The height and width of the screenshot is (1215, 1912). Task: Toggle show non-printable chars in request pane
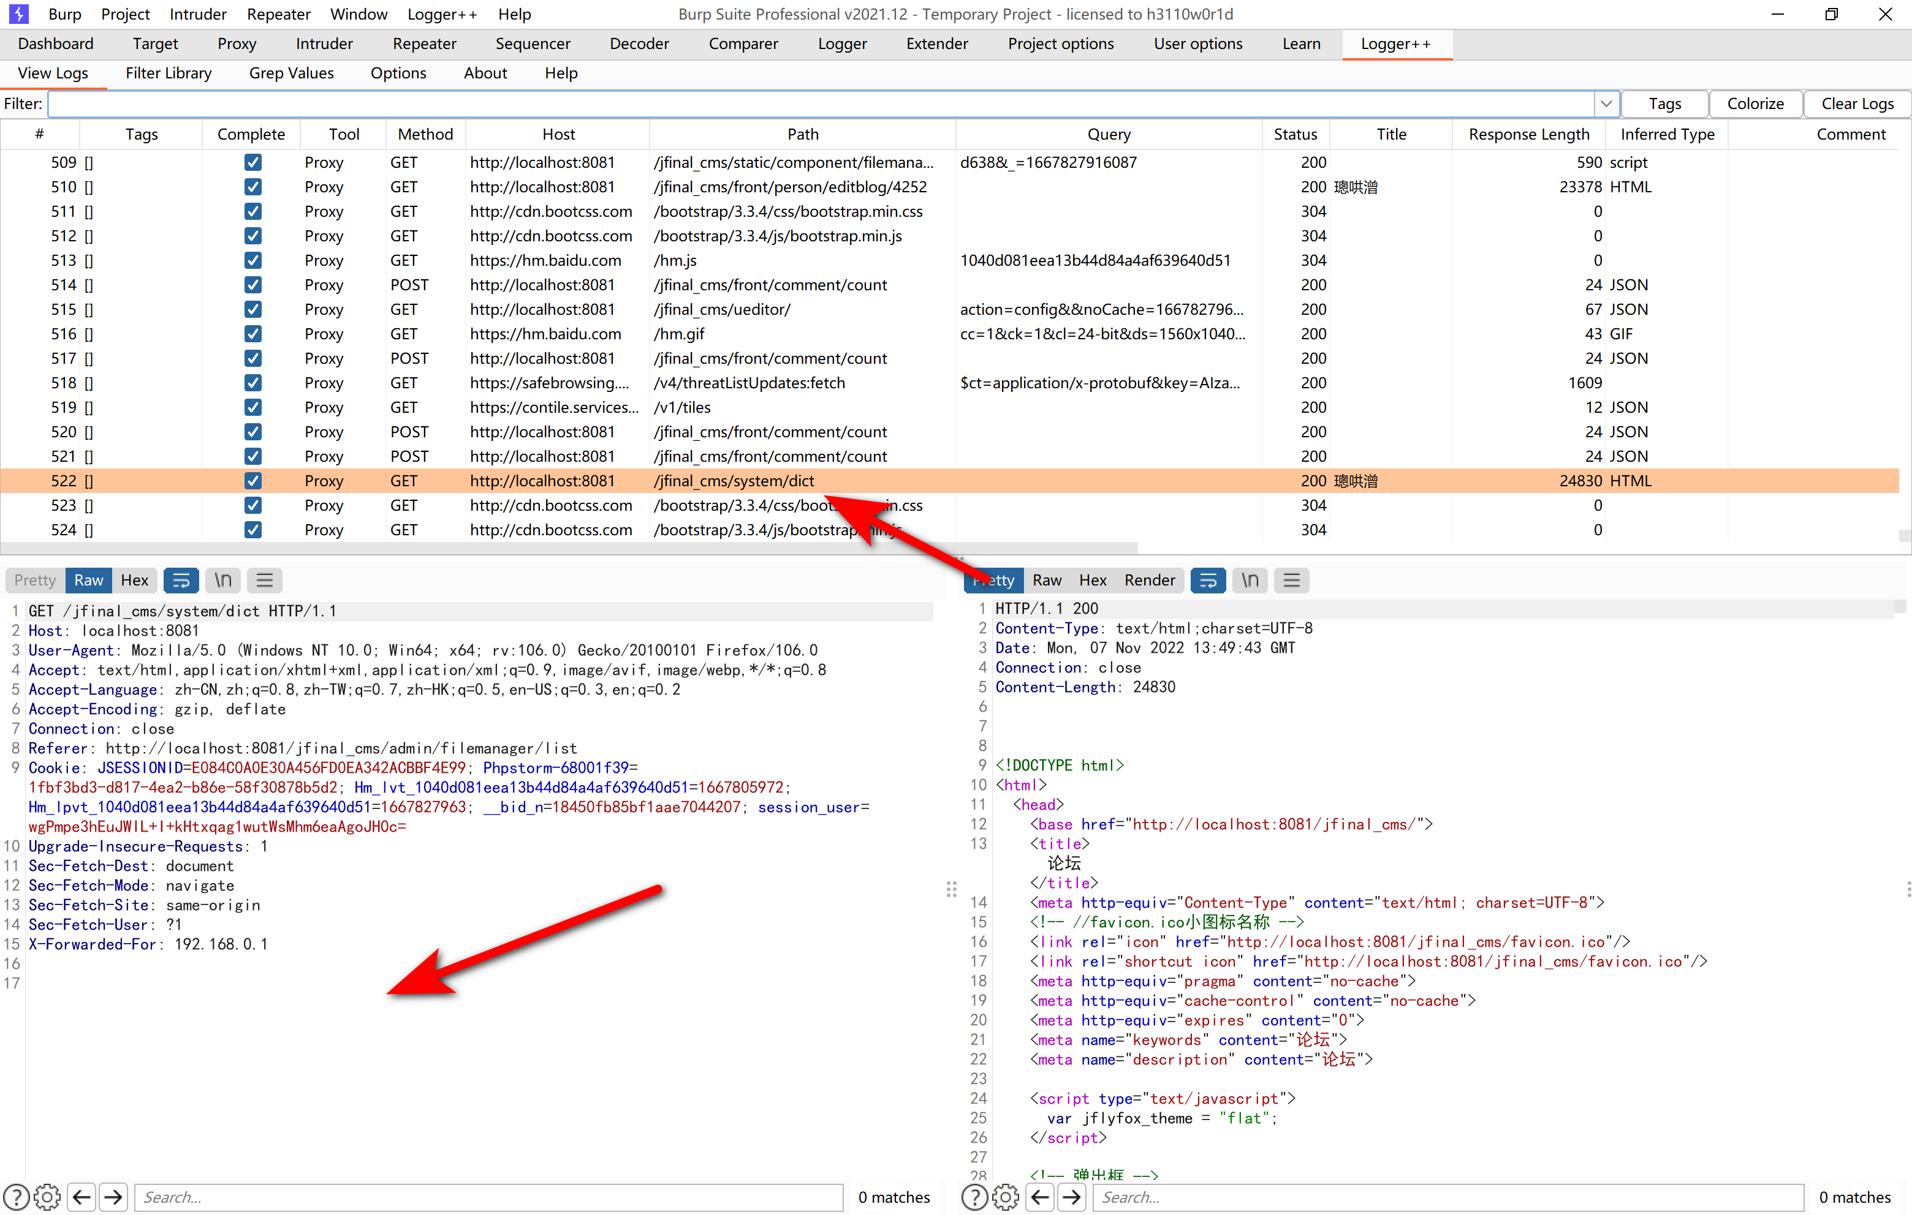point(223,580)
